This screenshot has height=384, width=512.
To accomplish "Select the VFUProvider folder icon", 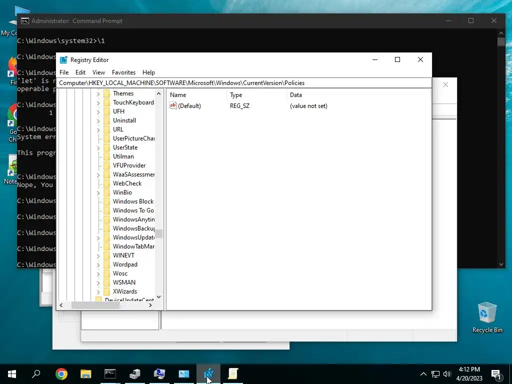I will tap(106, 165).
